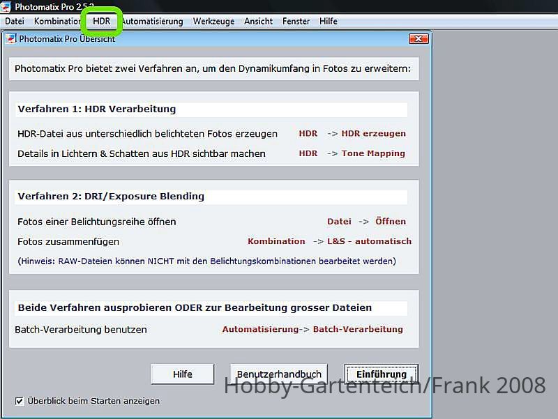
Task: Click the Photomatix Pro Übersicht dialog icon
Action: tap(10, 38)
